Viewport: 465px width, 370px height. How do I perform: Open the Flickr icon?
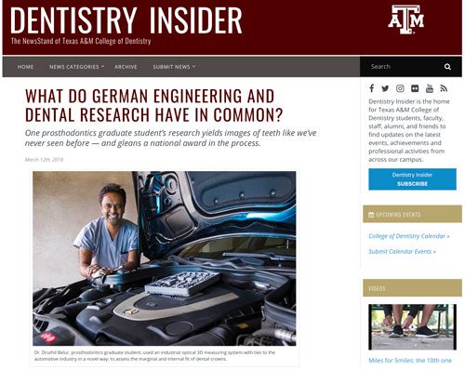[x=415, y=88]
